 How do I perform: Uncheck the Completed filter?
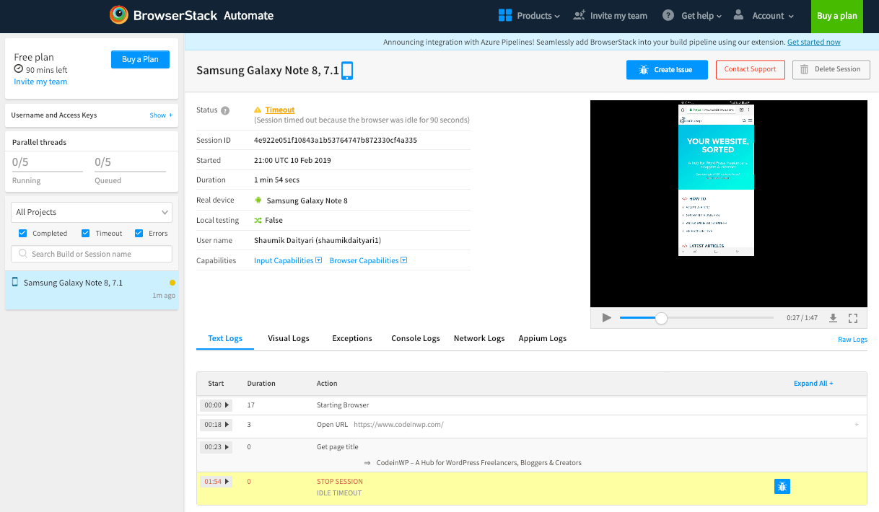click(21, 233)
